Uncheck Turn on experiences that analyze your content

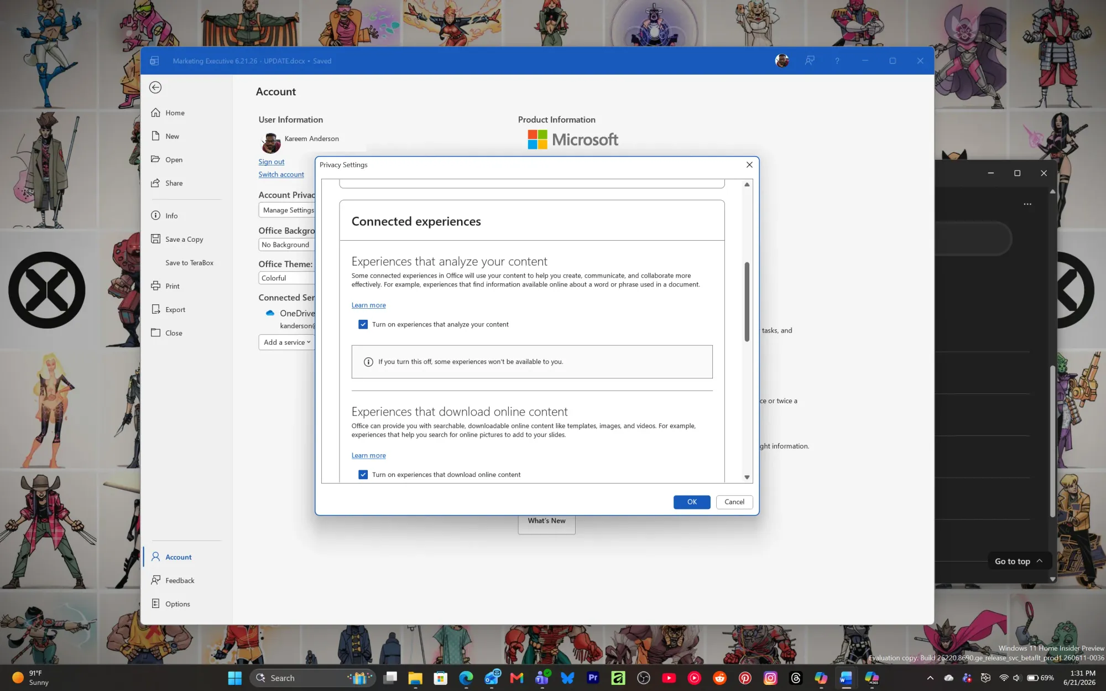click(363, 325)
